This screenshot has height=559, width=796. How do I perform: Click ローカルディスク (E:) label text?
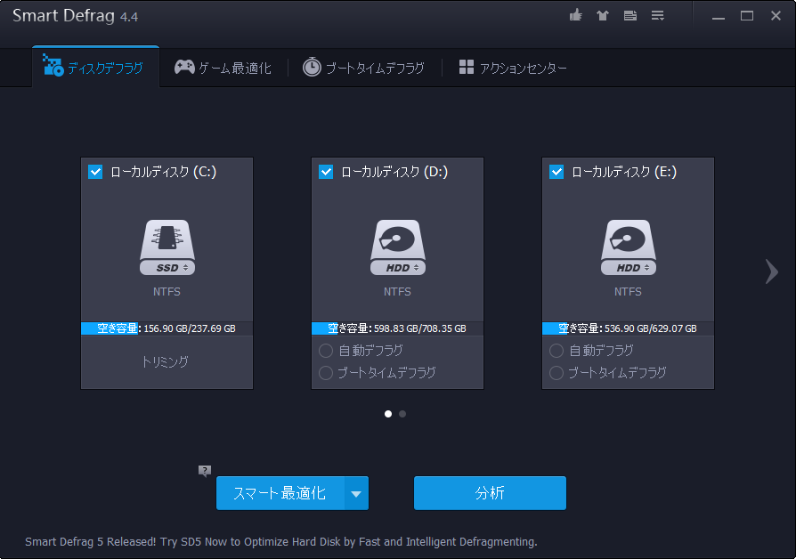[624, 172]
